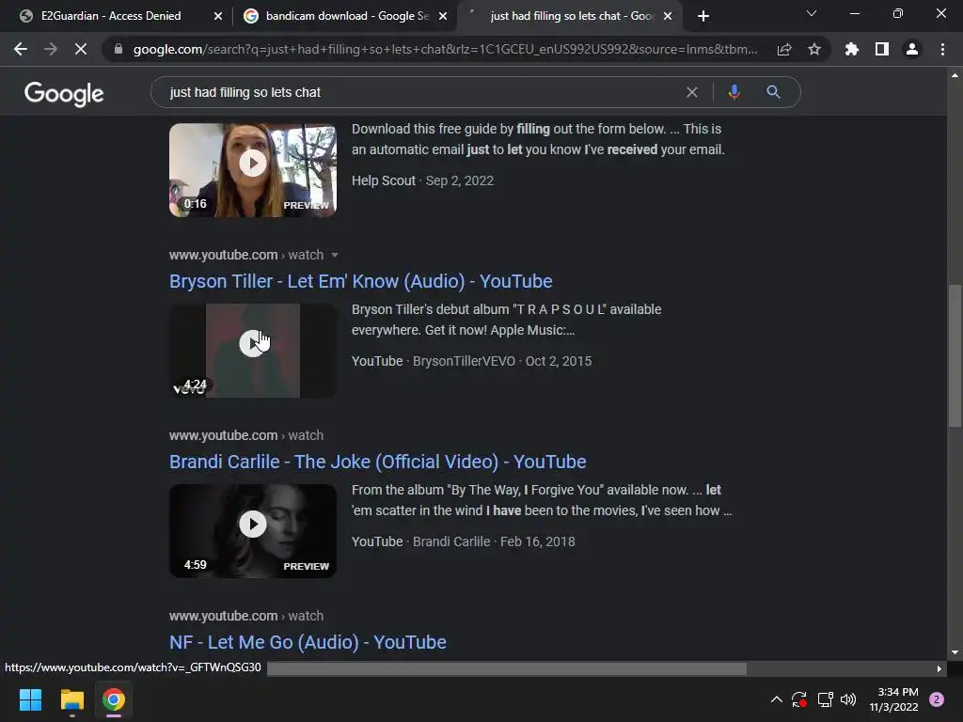963x722 pixels.
Task: Expand options arrow beside youtube.com watch
Action: [x=335, y=255]
